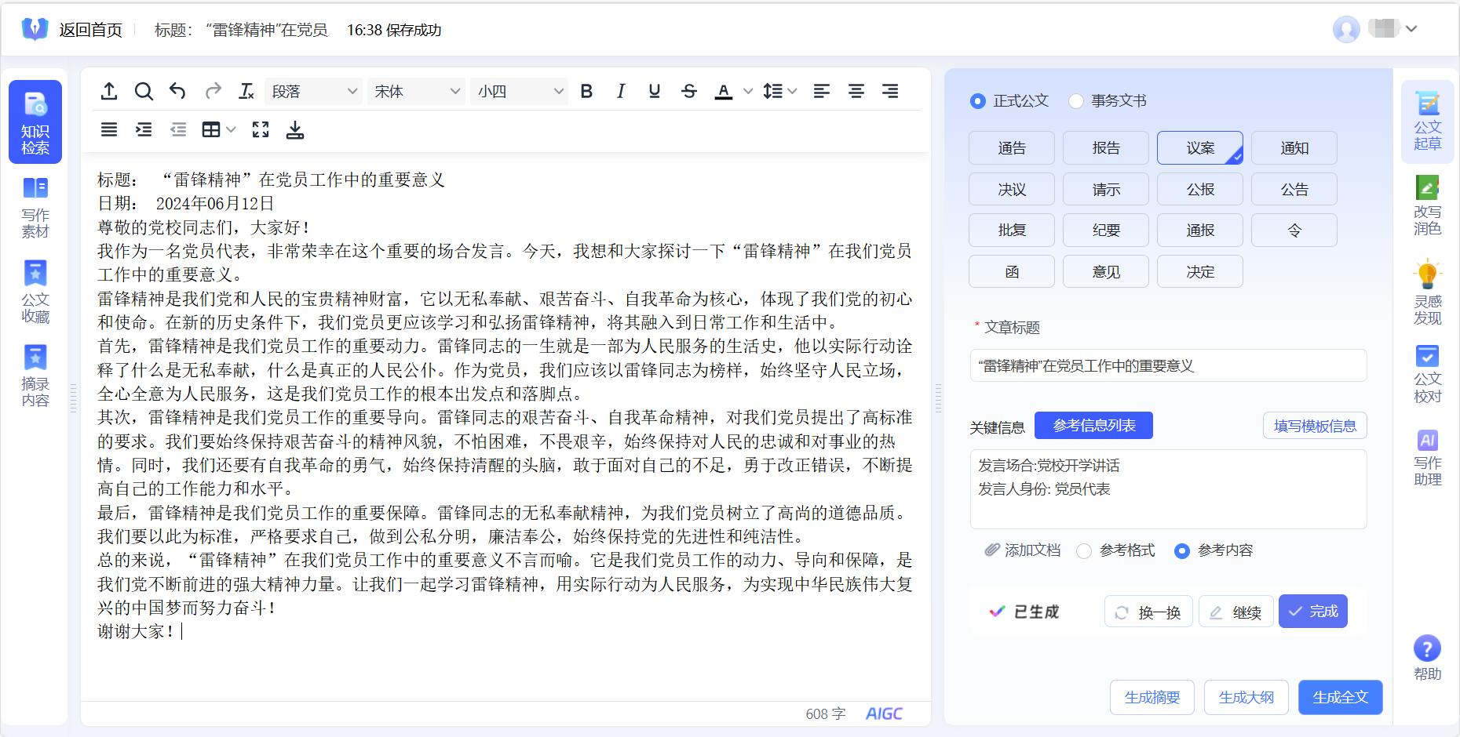Increase paragraph indent
This screenshot has width=1460, height=737.
[144, 130]
